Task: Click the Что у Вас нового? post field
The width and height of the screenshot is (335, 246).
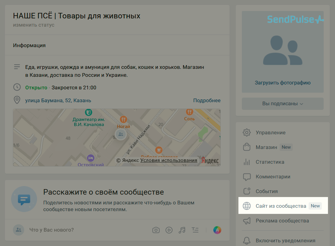Action: point(52,230)
